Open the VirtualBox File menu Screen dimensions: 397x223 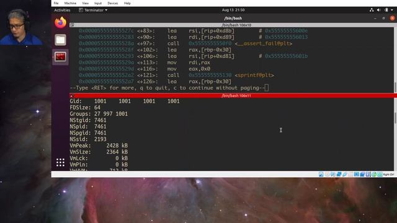(56, 3)
